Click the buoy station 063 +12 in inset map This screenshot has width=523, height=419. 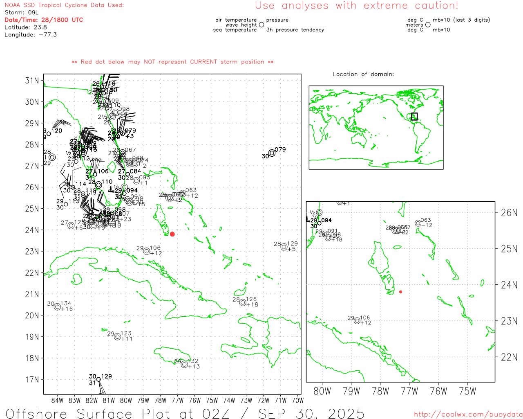tap(418, 223)
